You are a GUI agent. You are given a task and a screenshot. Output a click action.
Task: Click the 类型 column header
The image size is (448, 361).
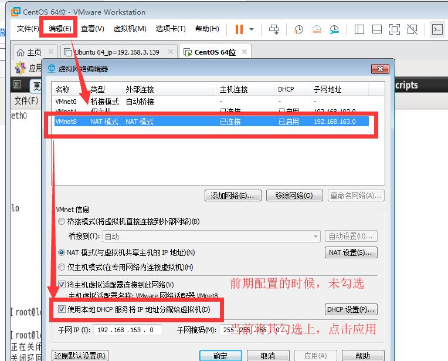pos(105,89)
